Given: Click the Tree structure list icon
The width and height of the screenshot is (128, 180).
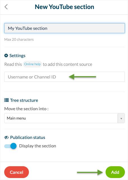Looking at the screenshot, I should point(6,100).
